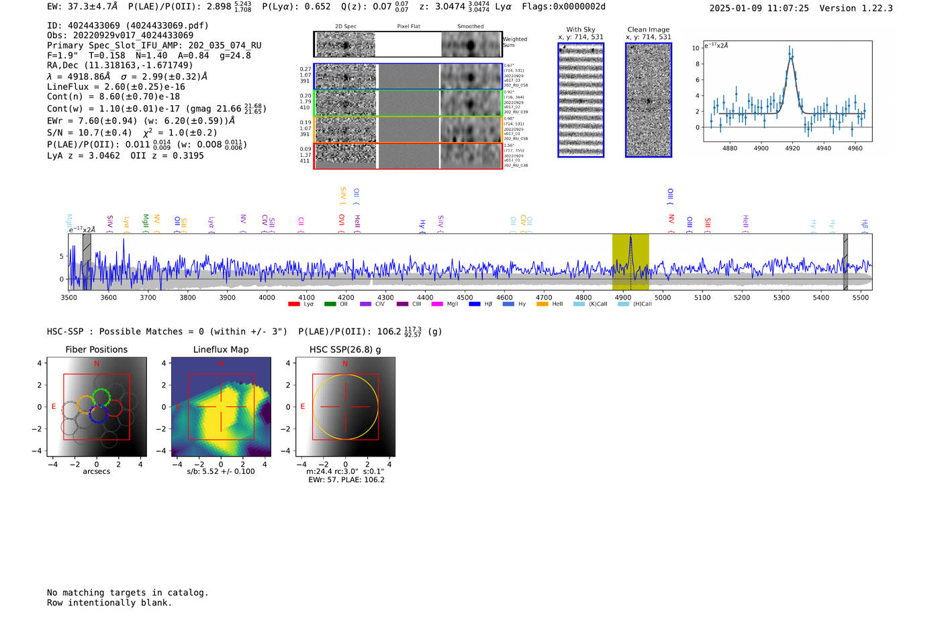Open the Weighted Sum Smoothed cutout

(471, 44)
